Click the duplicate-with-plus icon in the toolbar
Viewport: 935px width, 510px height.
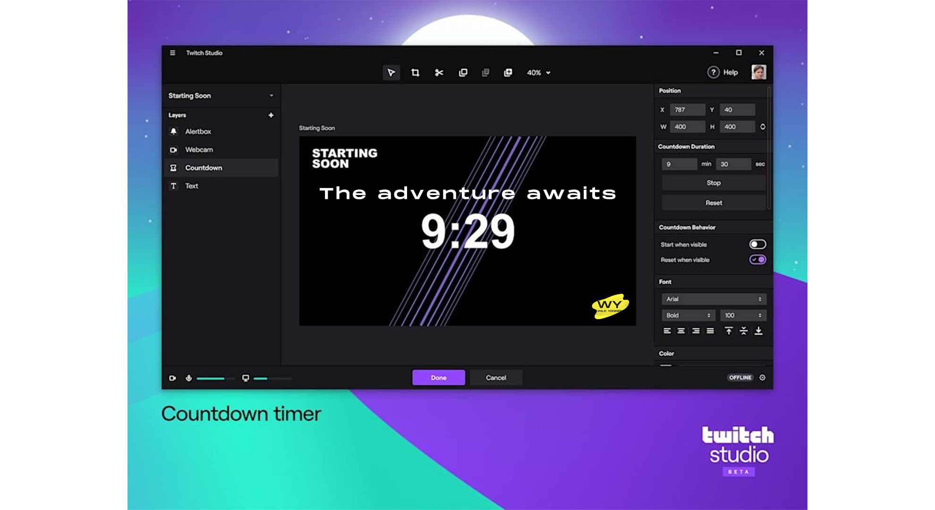[x=509, y=73]
